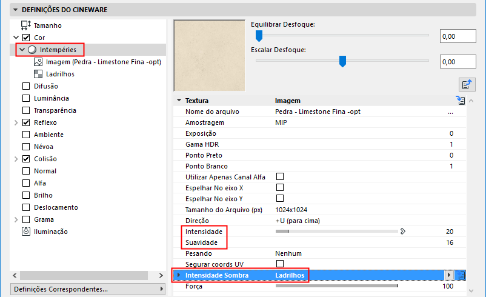Click the icon at the end of the Intensidade Sombra row
This screenshot has width=486, height=297.
tap(461, 275)
